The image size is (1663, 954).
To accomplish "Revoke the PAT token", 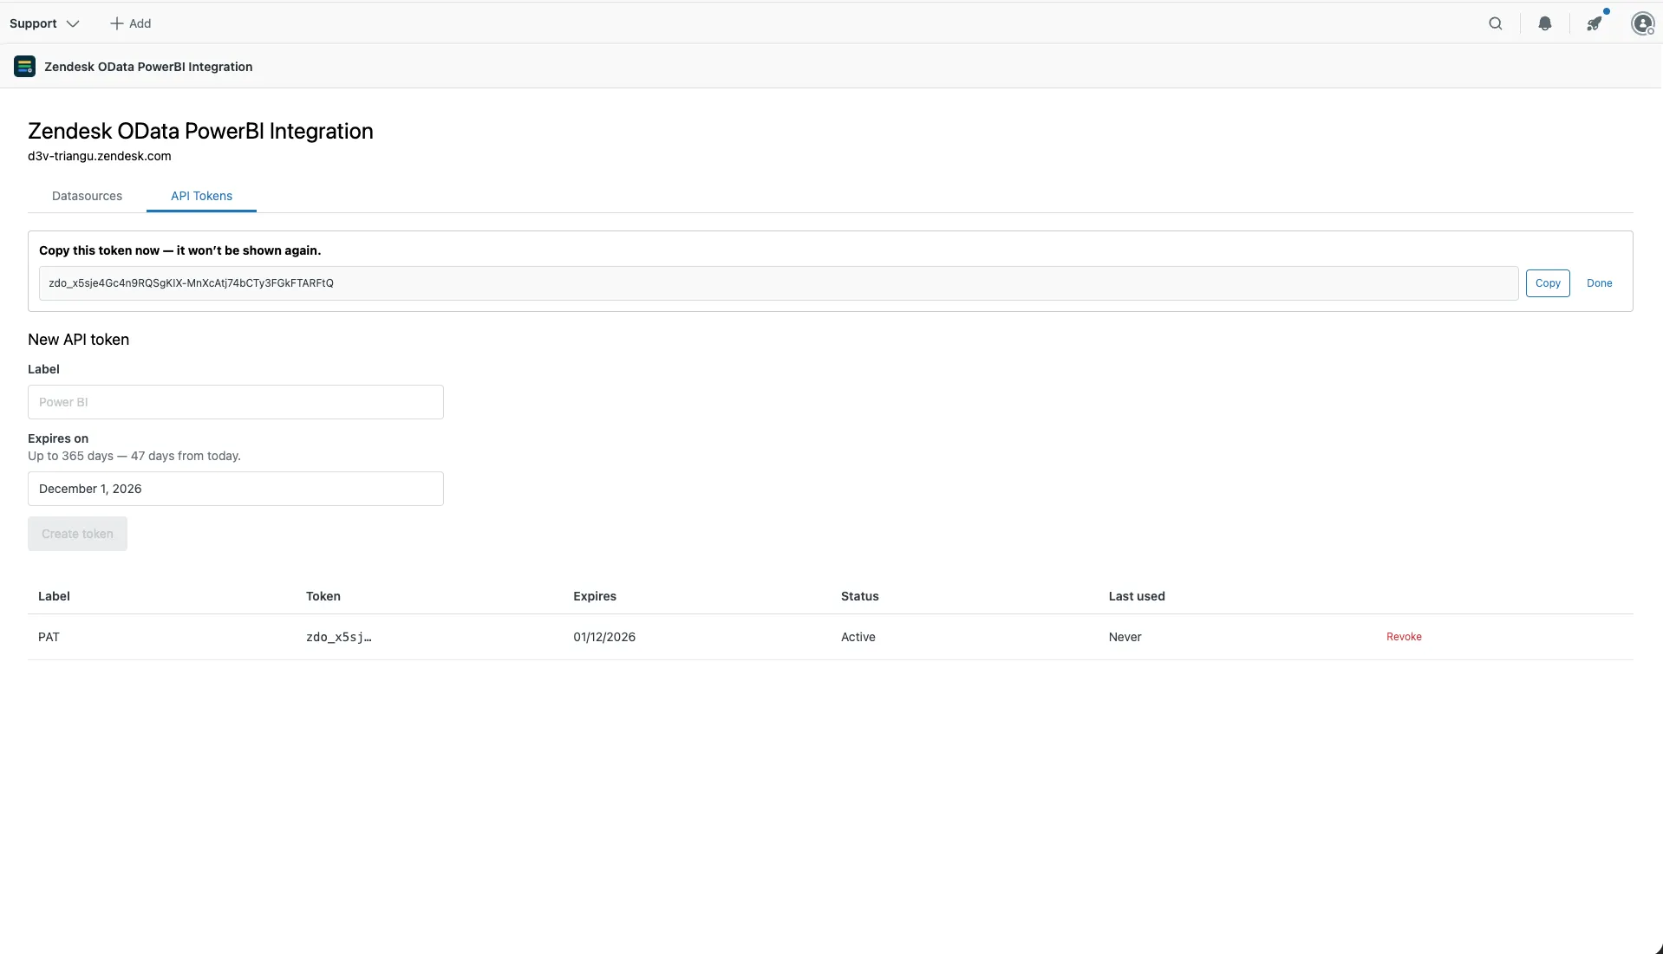I will tap(1404, 637).
